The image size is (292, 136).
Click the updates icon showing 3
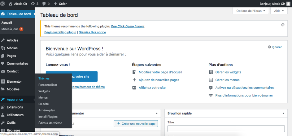point(33,3)
